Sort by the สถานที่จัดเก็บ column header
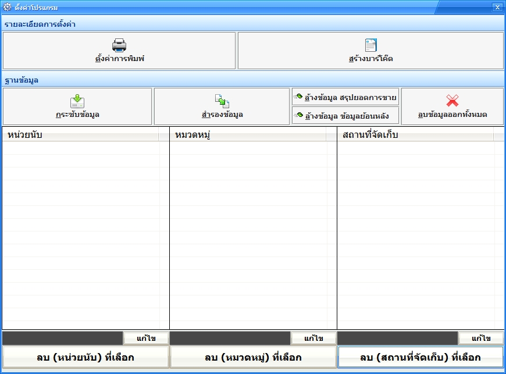The height and width of the screenshot is (374, 506). pyautogui.click(x=415, y=135)
